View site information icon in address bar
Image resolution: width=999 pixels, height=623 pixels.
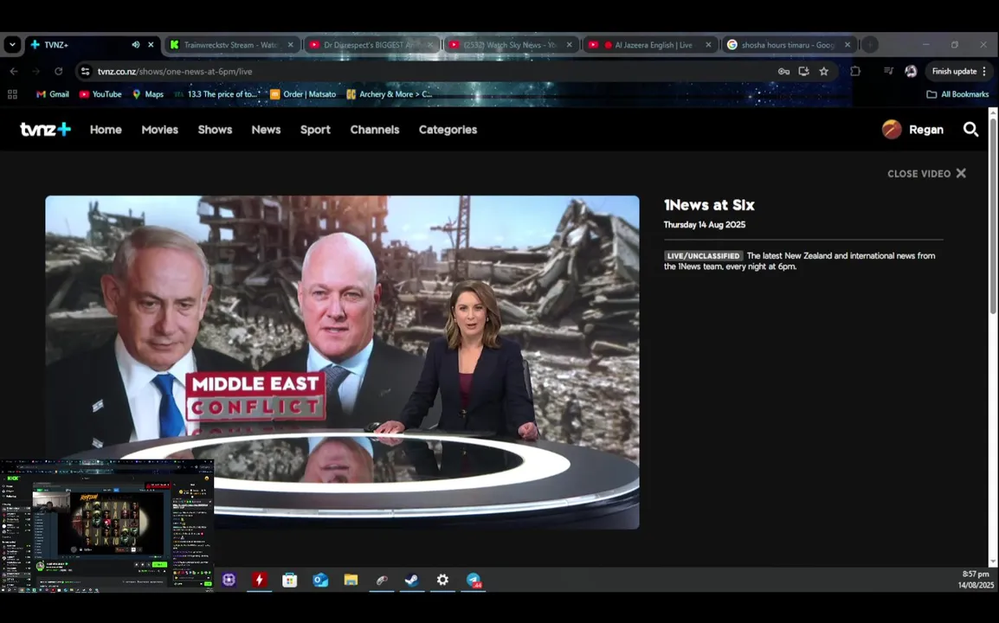pyautogui.click(x=86, y=71)
